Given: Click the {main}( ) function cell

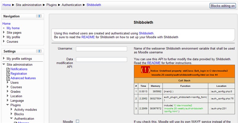Looking at the screenshot, I should [185, 91].
